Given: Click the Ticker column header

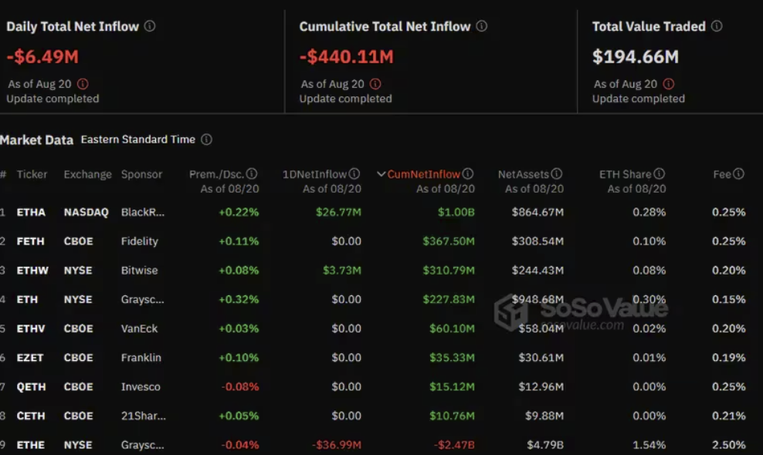Looking at the screenshot, I should (32, 174).
